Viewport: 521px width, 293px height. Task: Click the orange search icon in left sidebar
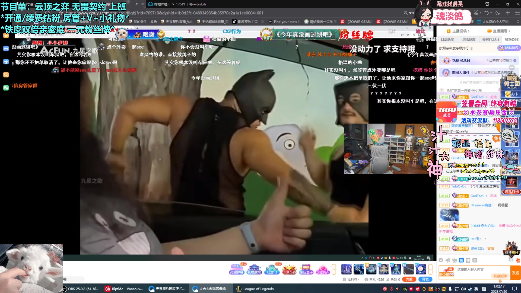tap(6, 75)
